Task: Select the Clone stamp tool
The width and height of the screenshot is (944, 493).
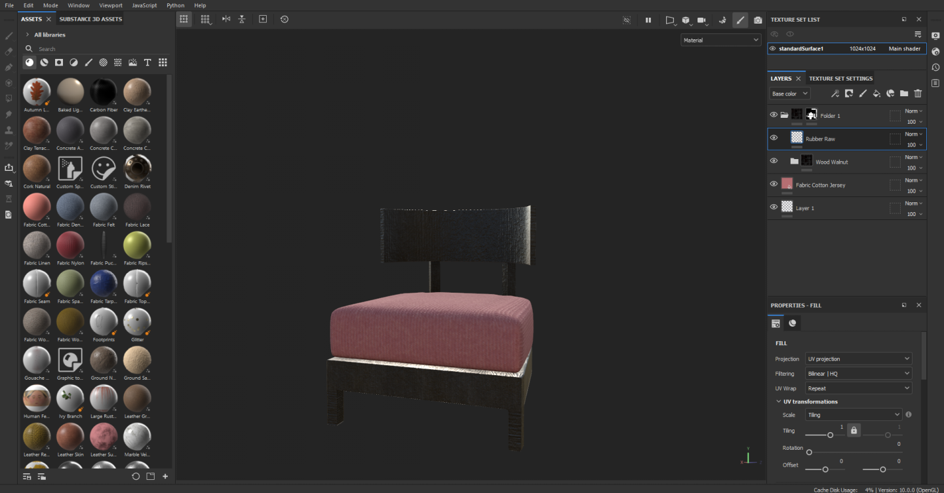Action: pos(9,130)
